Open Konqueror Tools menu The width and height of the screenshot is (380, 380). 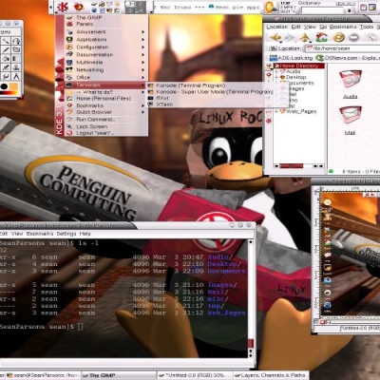coord(367,27)
